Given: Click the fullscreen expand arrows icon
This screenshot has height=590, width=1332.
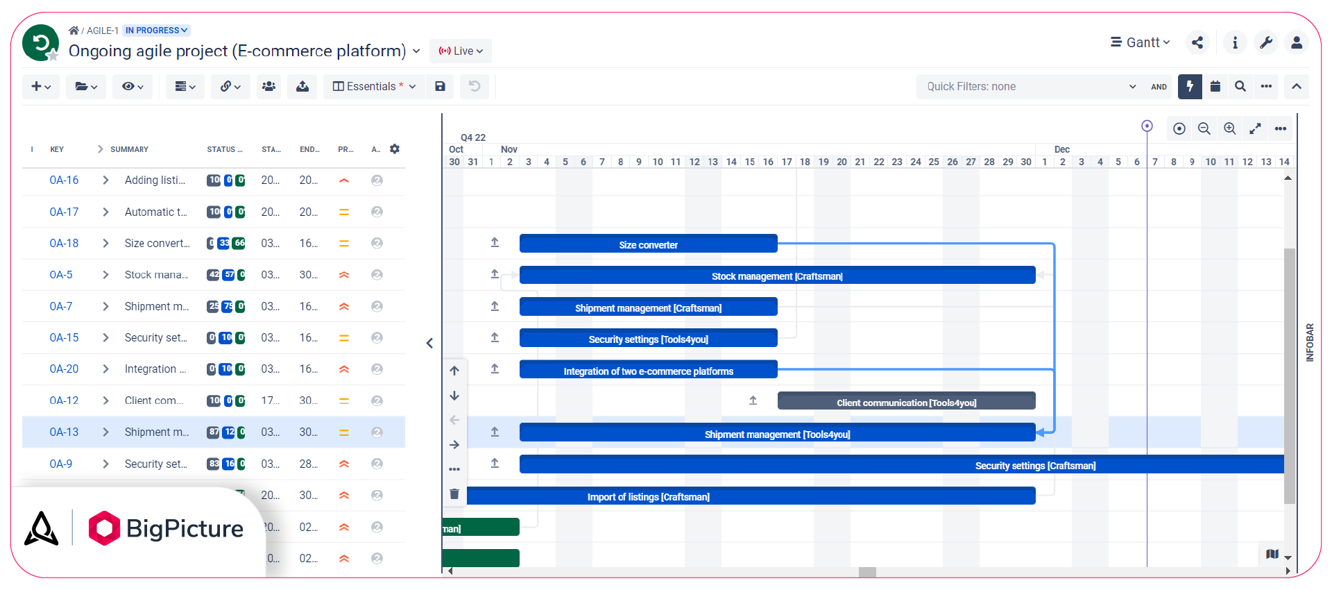Looking at the screenshot, I should [x=1255, y=128].
